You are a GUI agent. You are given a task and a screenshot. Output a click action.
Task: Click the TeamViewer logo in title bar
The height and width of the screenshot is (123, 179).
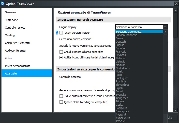point(2,4)
